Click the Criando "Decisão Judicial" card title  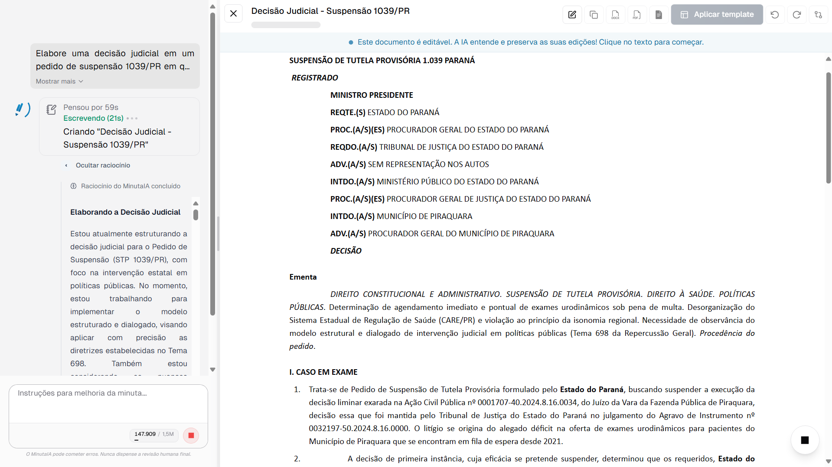117,138
